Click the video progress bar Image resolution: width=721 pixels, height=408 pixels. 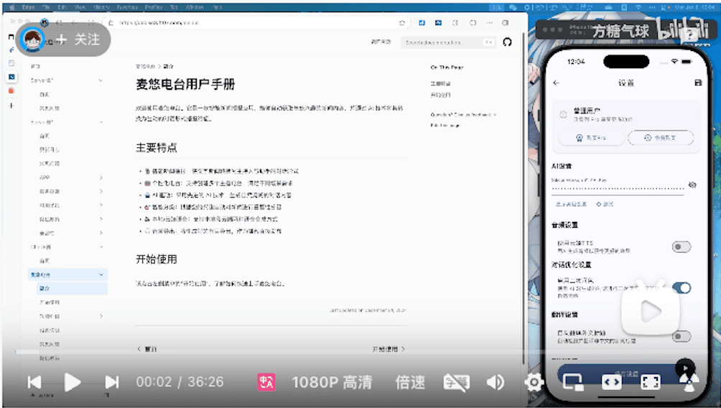[360, 353]
